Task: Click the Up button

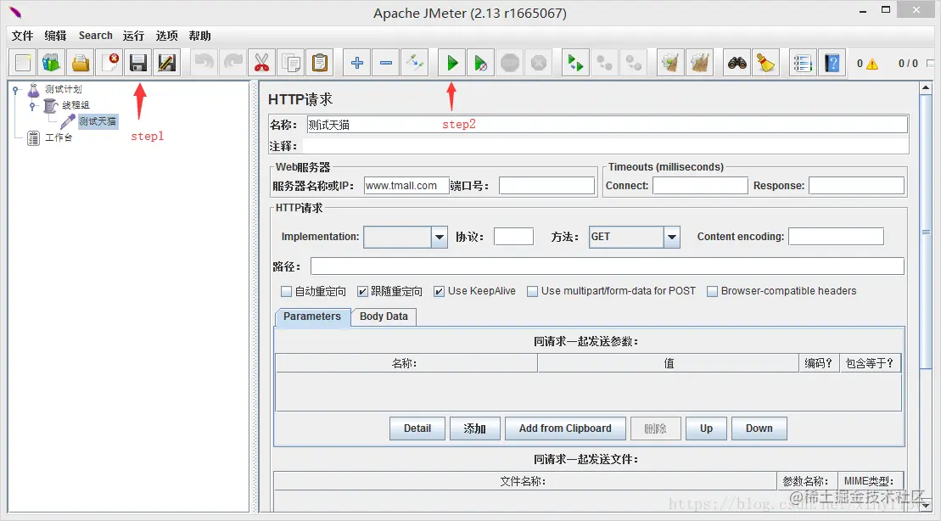Action: point(706,429)
